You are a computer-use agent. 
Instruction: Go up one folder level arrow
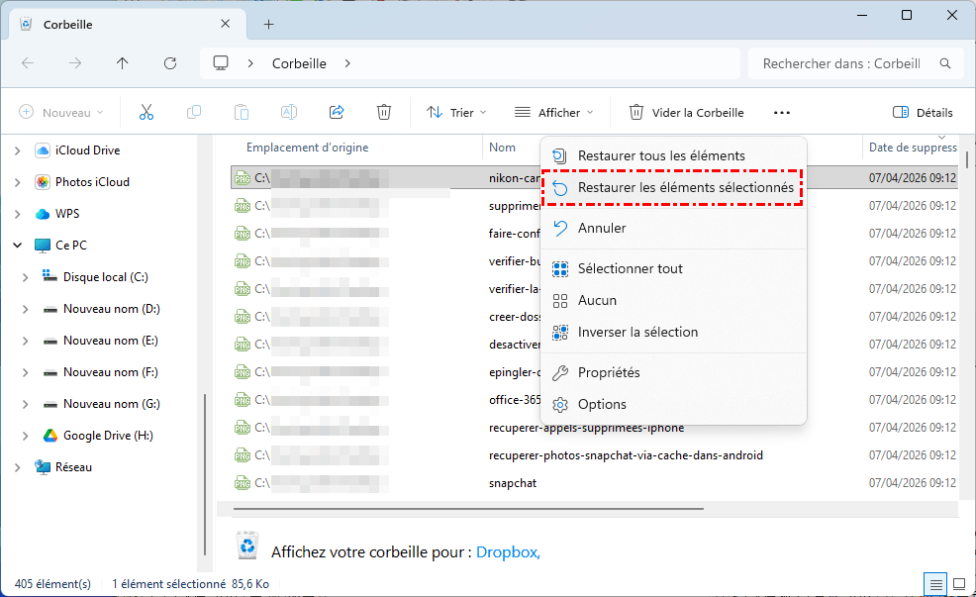coord(123,63)
